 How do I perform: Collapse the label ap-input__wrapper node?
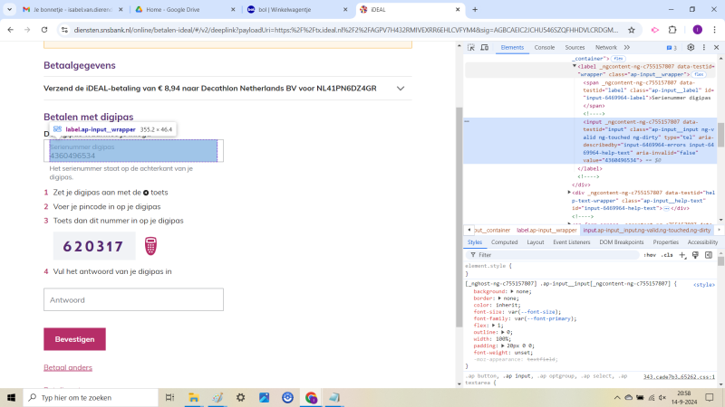point(575,66)
